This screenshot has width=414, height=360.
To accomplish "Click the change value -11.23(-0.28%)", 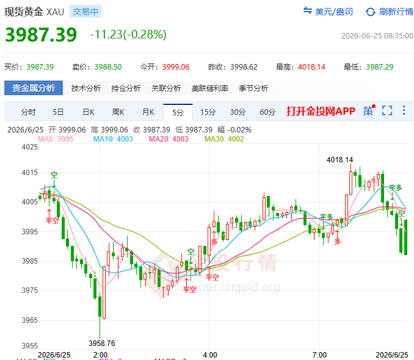I will tap(128, 35).
